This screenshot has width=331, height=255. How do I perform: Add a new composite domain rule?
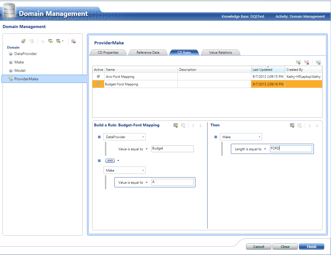pyautogui.click(x=298, y=62)
